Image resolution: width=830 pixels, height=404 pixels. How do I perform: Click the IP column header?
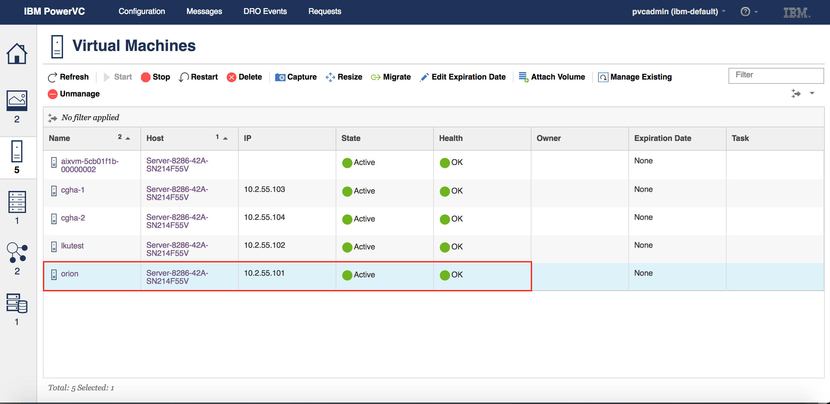click(248, 138)
